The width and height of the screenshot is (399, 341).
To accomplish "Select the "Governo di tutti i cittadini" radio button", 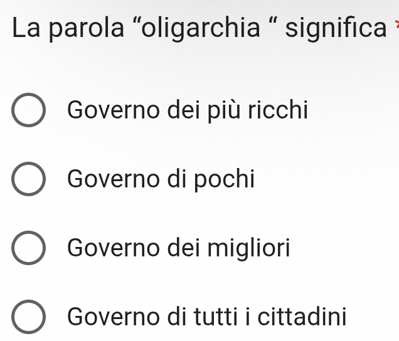I will pyautogui.click(x=28, y=317).
